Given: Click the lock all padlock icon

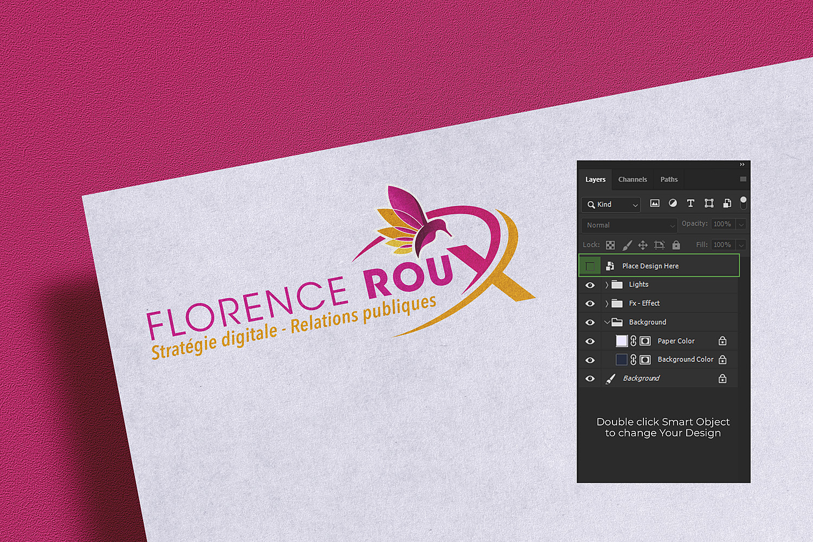Looking at the screenshot, I should tap(676, 245).
